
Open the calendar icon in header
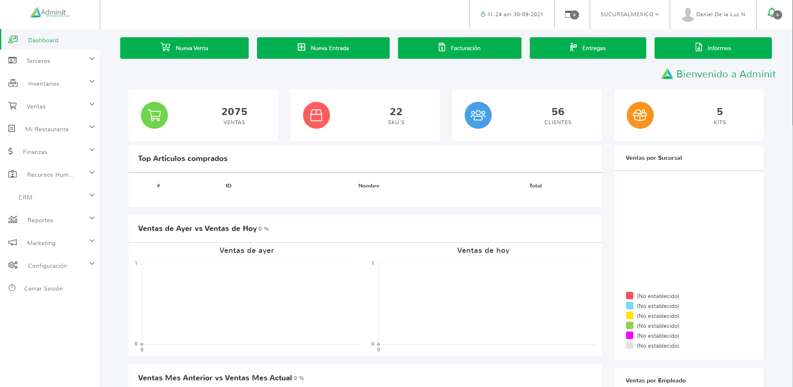570,14
